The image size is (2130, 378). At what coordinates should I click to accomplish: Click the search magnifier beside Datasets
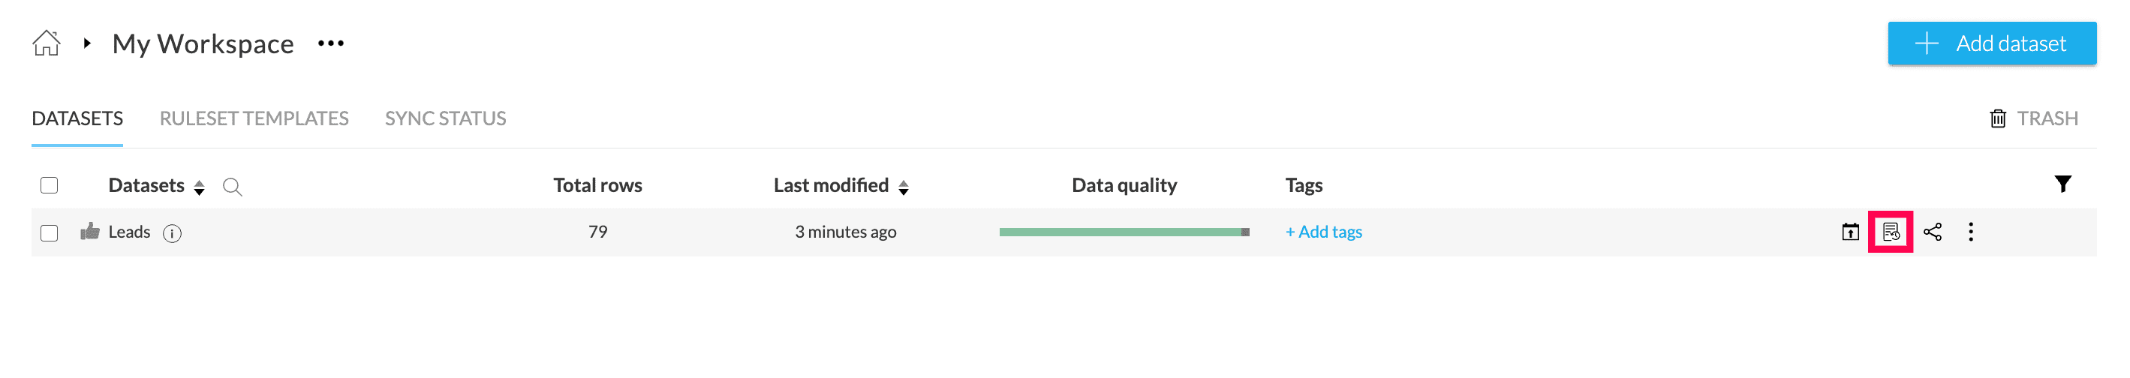tap(233, 187)
